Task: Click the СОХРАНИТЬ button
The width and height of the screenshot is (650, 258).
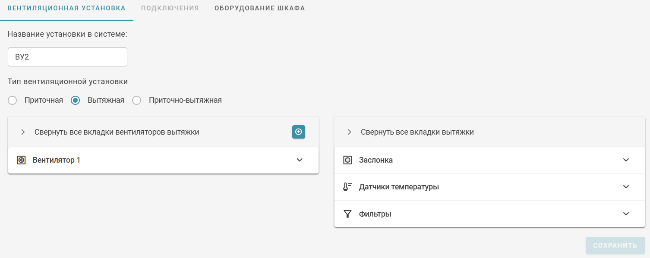Action: click(615, 245)
